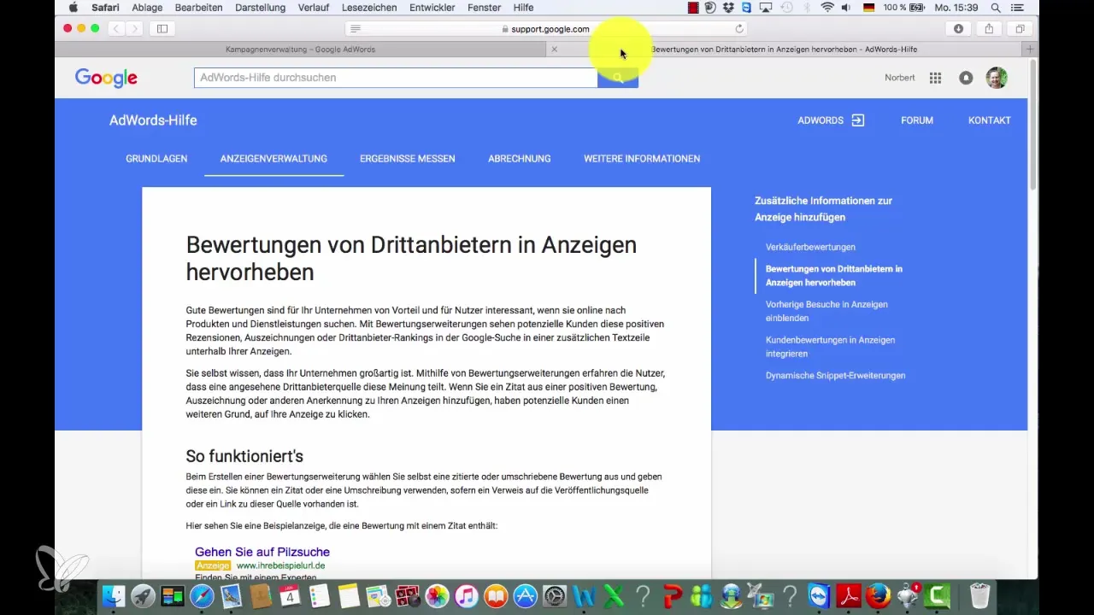Click the blue search magnifier button
The image size is (1094, 615).
pyautogui.click(x=618, y=78)
